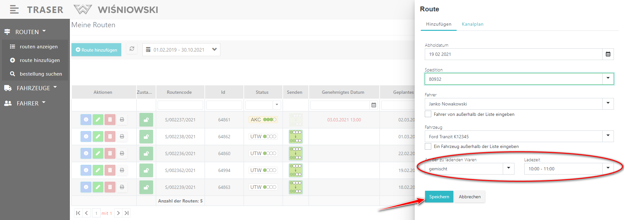Click the hamburger menu icon beside TRASER

pos(14,10)
